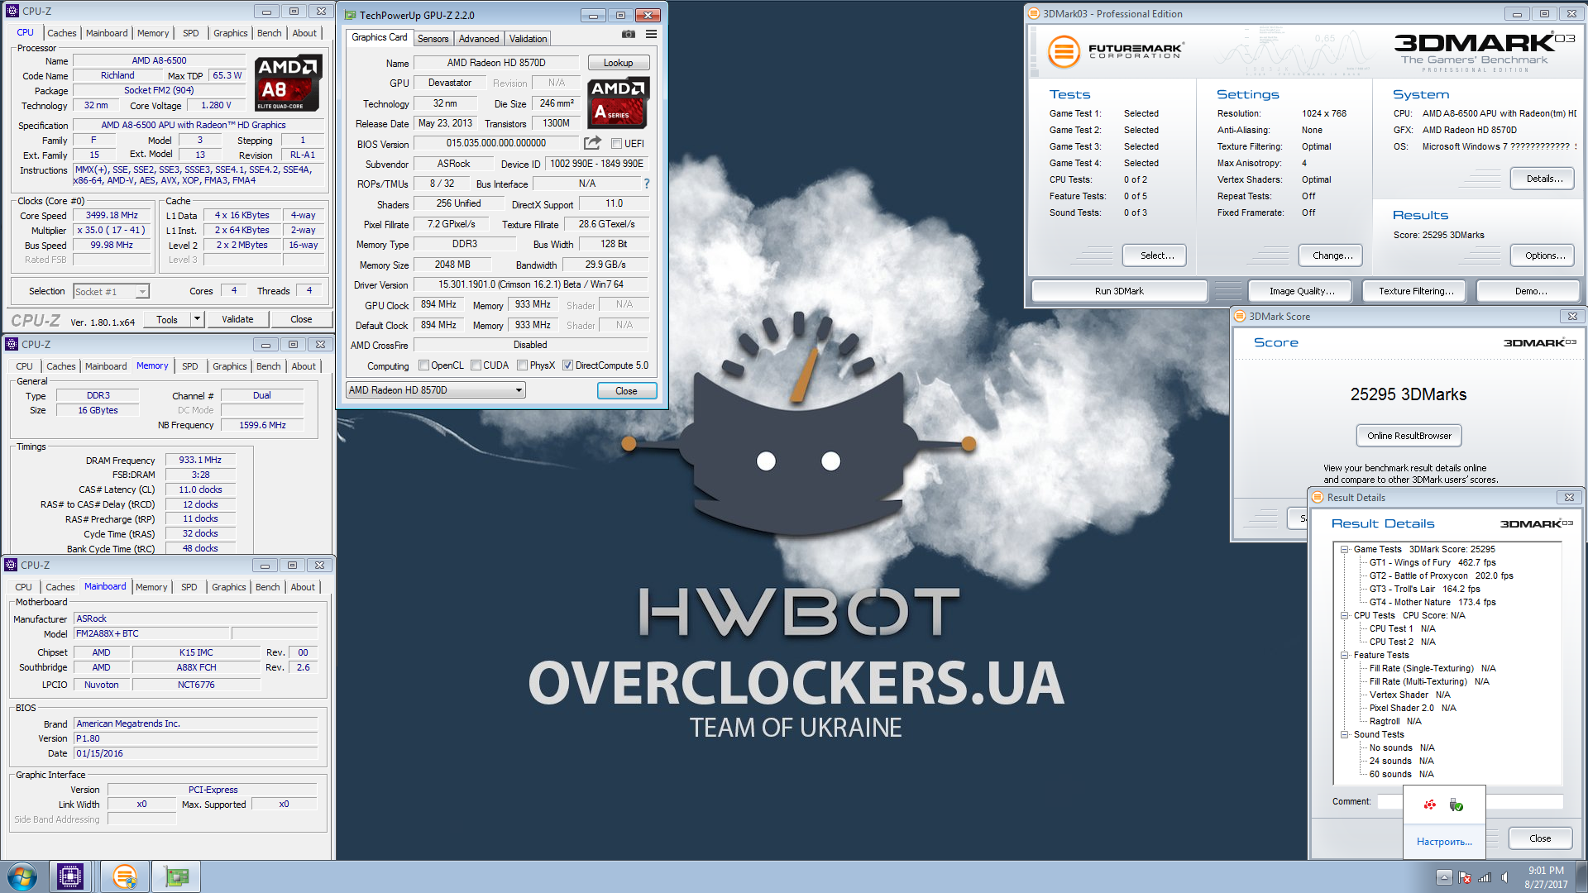Click the Select... tests button
Screen dimensions: 1588x893
tap(1156, 255)
